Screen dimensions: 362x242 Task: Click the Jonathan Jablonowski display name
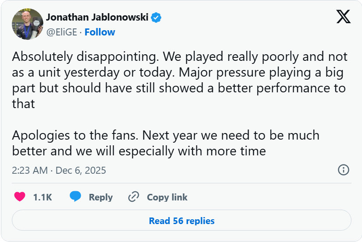(x=97, y=18)
